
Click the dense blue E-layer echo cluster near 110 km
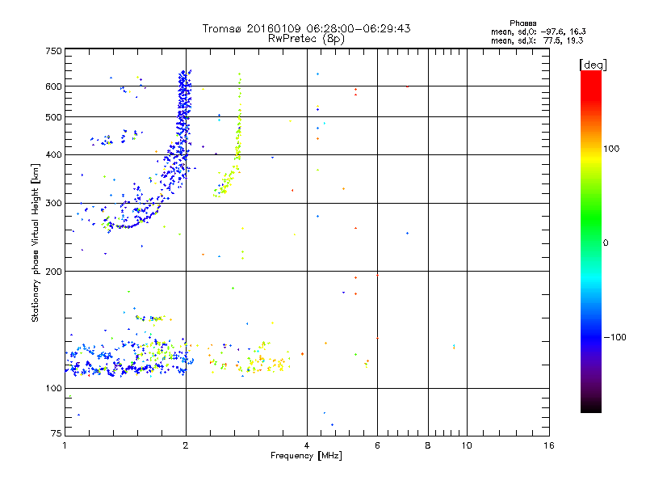128,367
